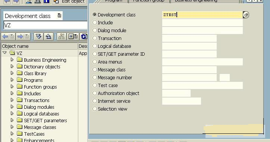Select the Transaction radio button
The height and width of the screenshot is (142, 270).
pos(95,38)
